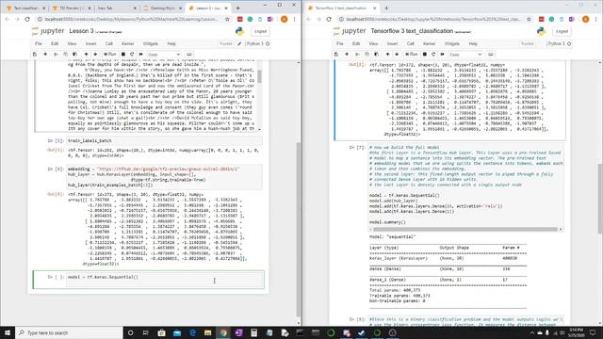Paste cell below in Lesson 3 notebook
The image size is (603, 339).
[x=75, y=55]
